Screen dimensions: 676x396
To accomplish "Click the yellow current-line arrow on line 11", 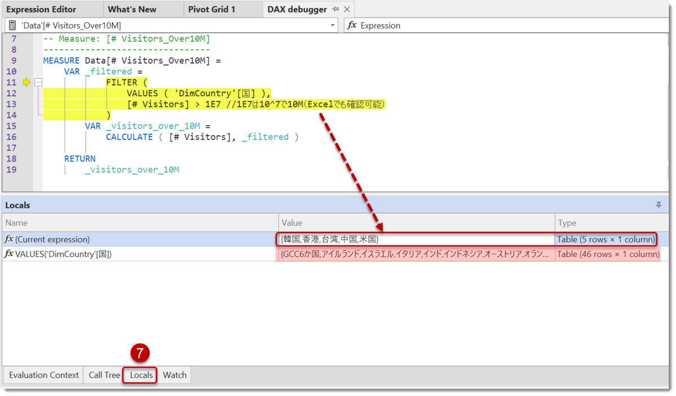I will tap(26, 83).
